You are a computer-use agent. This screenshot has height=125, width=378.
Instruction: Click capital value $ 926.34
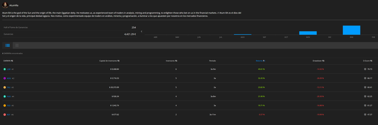tap(115, 96)
